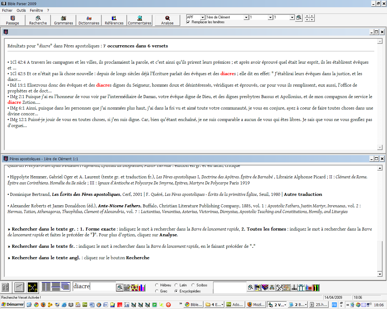Image resolution: width=387 pixels, height=309 pixels.
Task: Open the red books on shelf icon
Action: point(309,287)
